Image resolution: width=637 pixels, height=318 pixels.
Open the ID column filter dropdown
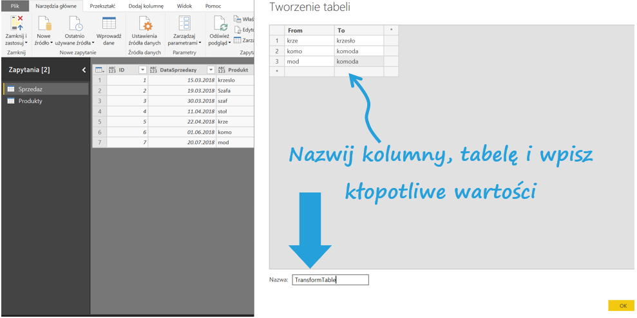coord(142,70)
